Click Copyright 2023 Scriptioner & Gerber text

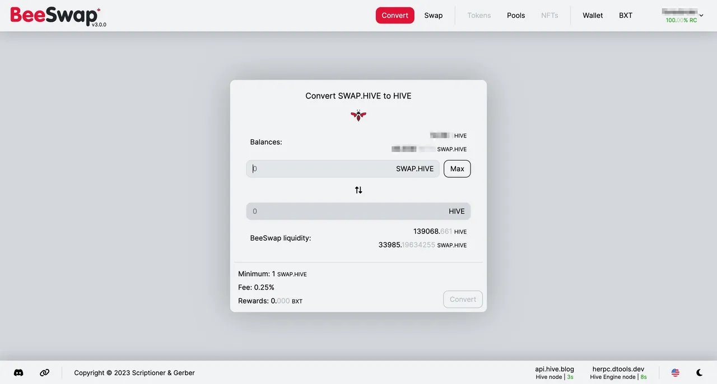(x=134, y=373)
